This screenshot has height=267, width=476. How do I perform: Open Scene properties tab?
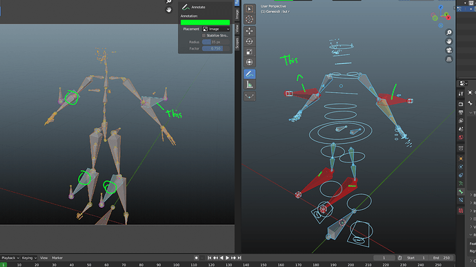coord(461,129)
